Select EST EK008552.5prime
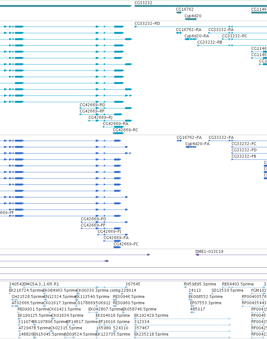This screenshot has height=339, width=267. [x=206, y=297]
